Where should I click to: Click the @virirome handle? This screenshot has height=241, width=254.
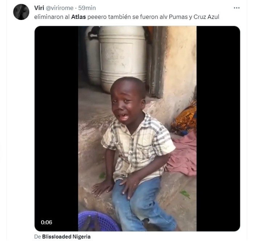point(60,8)
